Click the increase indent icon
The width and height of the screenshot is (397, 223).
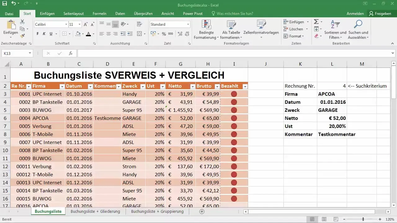point(130,34)
